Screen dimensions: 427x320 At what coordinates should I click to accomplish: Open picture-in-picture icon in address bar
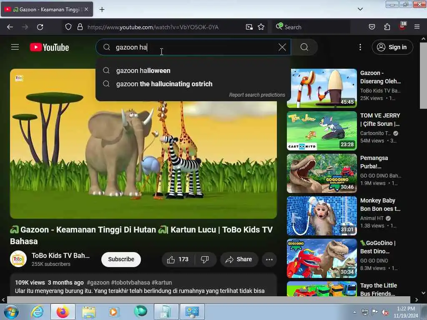pos(249,27)
